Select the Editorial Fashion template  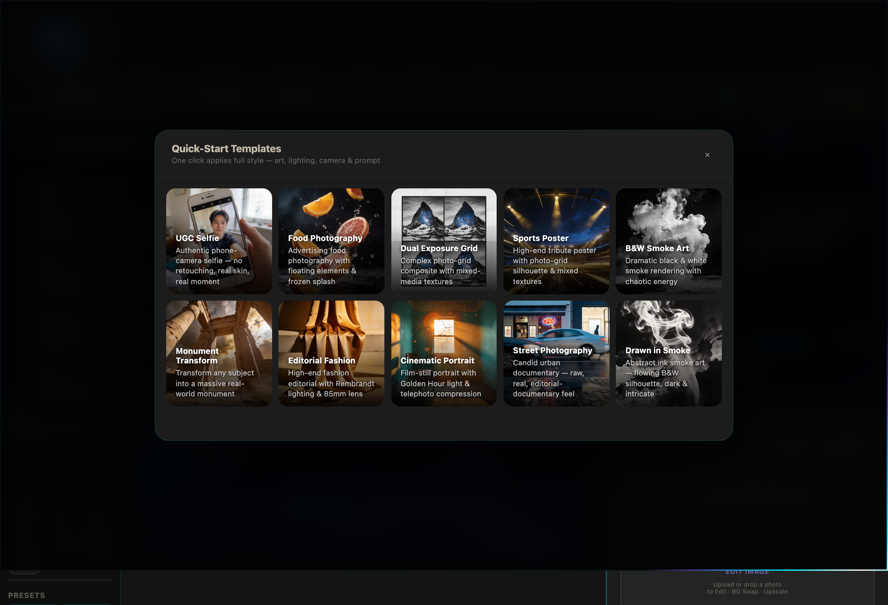pos(331,353)
